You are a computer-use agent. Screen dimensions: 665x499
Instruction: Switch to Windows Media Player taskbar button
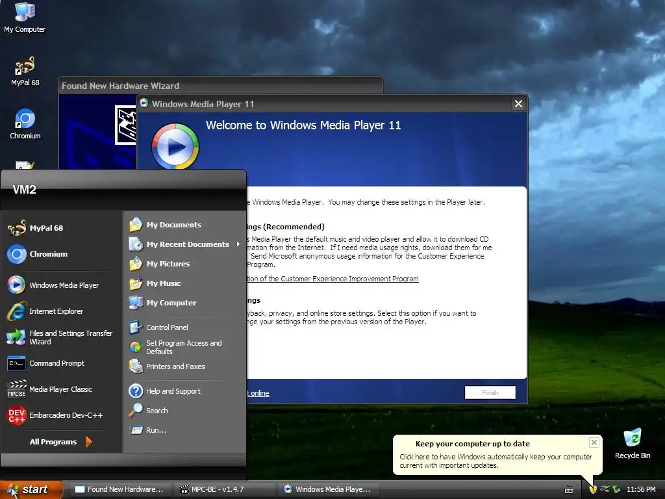[x=328, y=489]
